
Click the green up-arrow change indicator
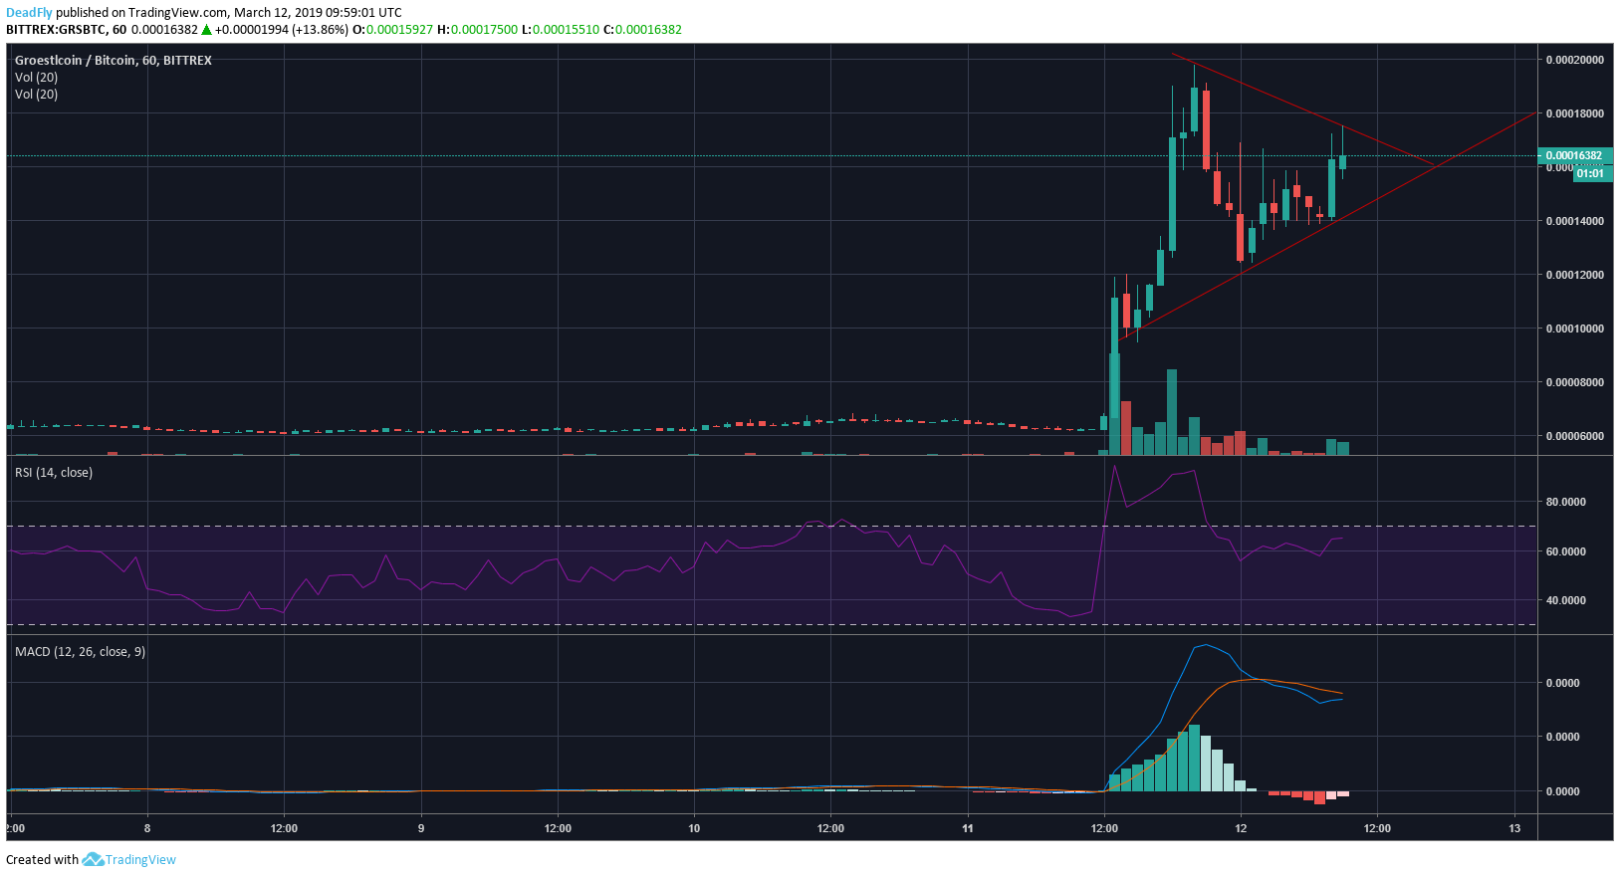pos(207,30)
